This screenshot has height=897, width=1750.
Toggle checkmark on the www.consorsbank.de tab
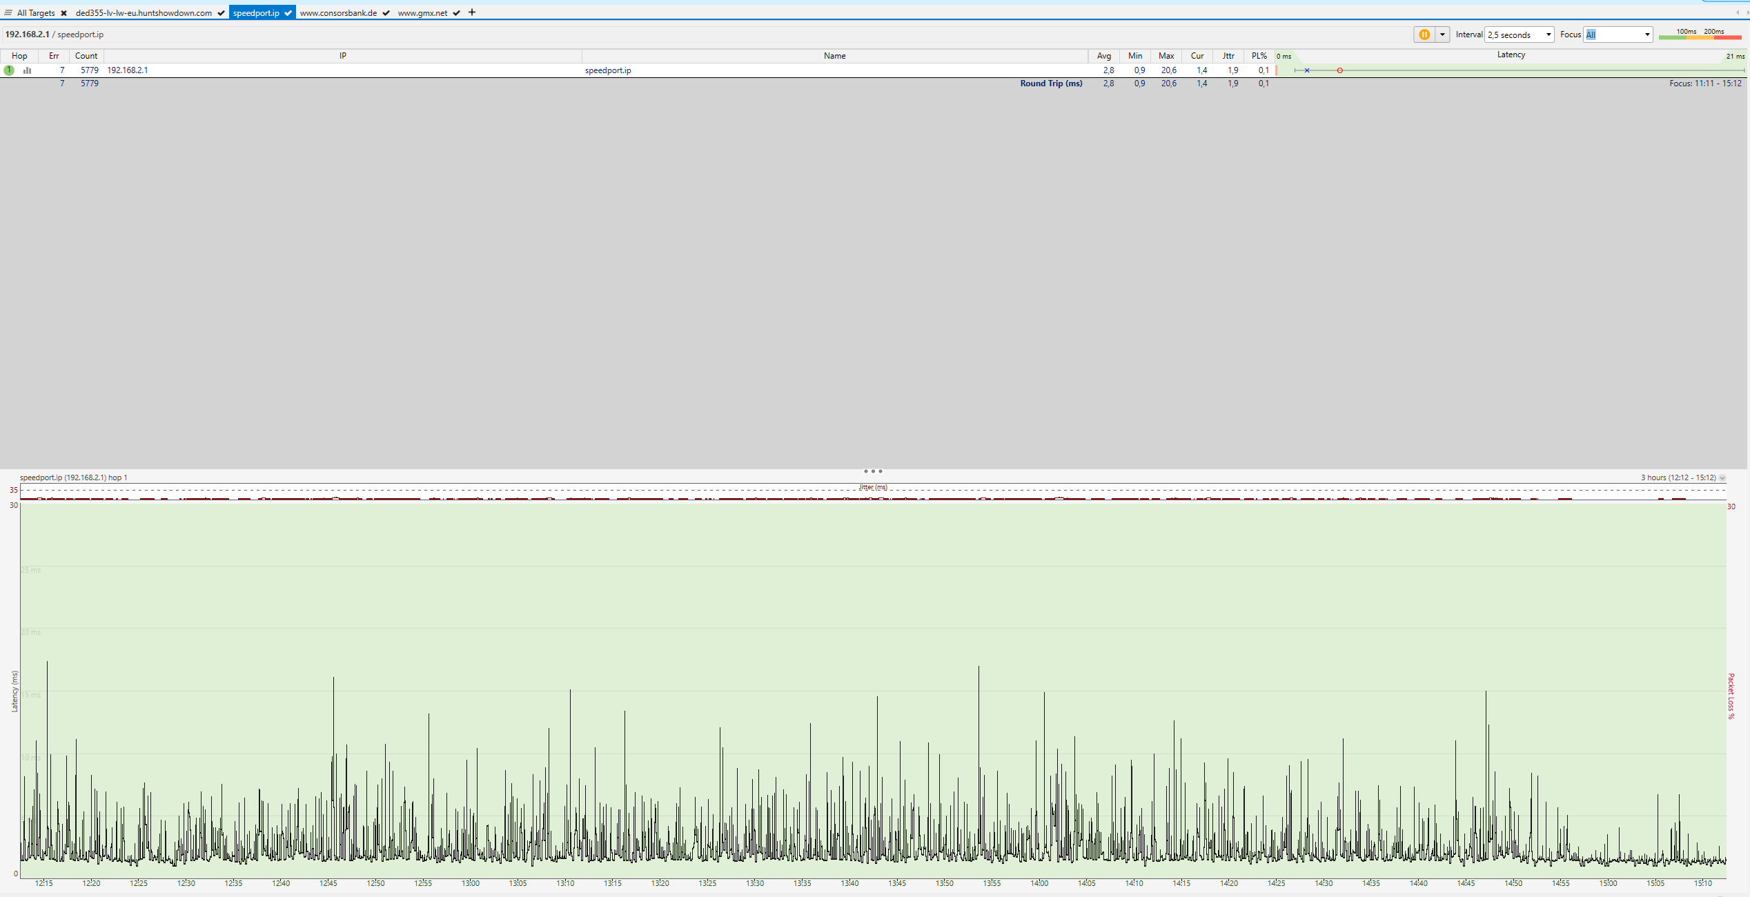(x=386, y=13)
